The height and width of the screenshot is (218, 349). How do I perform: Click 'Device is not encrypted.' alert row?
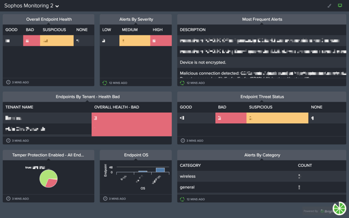(262, 63)
